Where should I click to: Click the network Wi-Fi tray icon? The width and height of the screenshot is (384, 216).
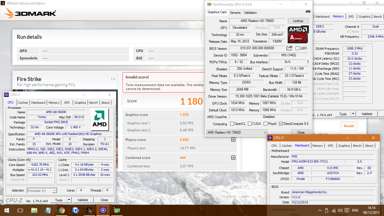point(334,210)
